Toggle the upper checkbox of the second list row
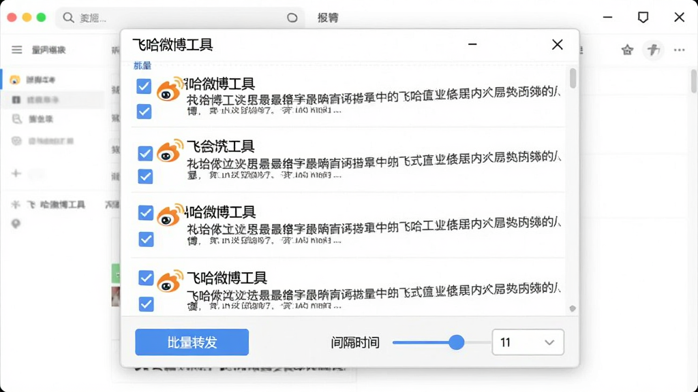Viewport: 698px width, 392px height. coord(145,153)
